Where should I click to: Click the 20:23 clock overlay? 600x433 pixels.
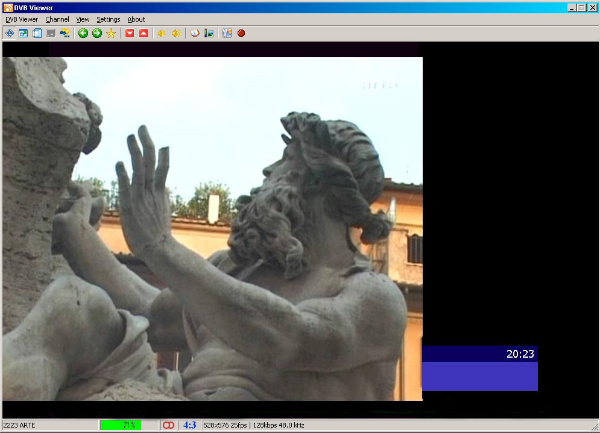click(520, 354)
